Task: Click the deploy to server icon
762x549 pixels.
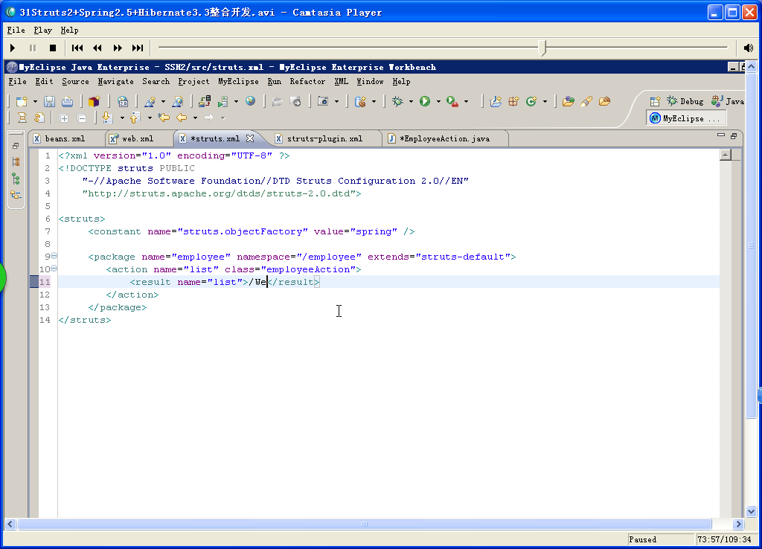Action: (205, 101)
